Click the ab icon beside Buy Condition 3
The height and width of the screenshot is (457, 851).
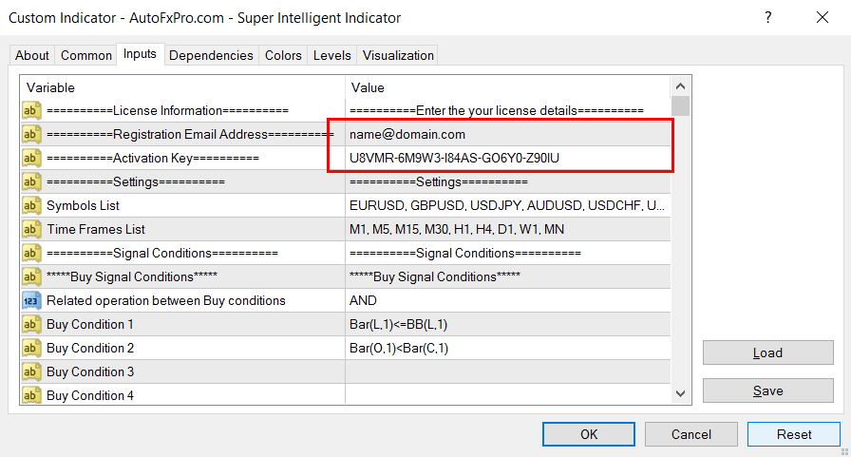pos(31,371)
